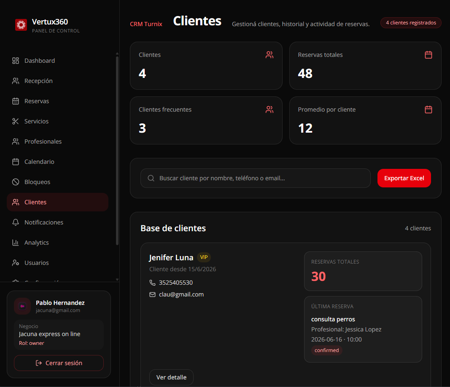This screenshot has width=450, height=387.
Task: Open the Reservas menu item
Action: pyautogui.click(x=57, y=101)
